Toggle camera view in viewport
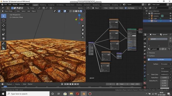Screen dimensions: 172x96 (83, 34)
